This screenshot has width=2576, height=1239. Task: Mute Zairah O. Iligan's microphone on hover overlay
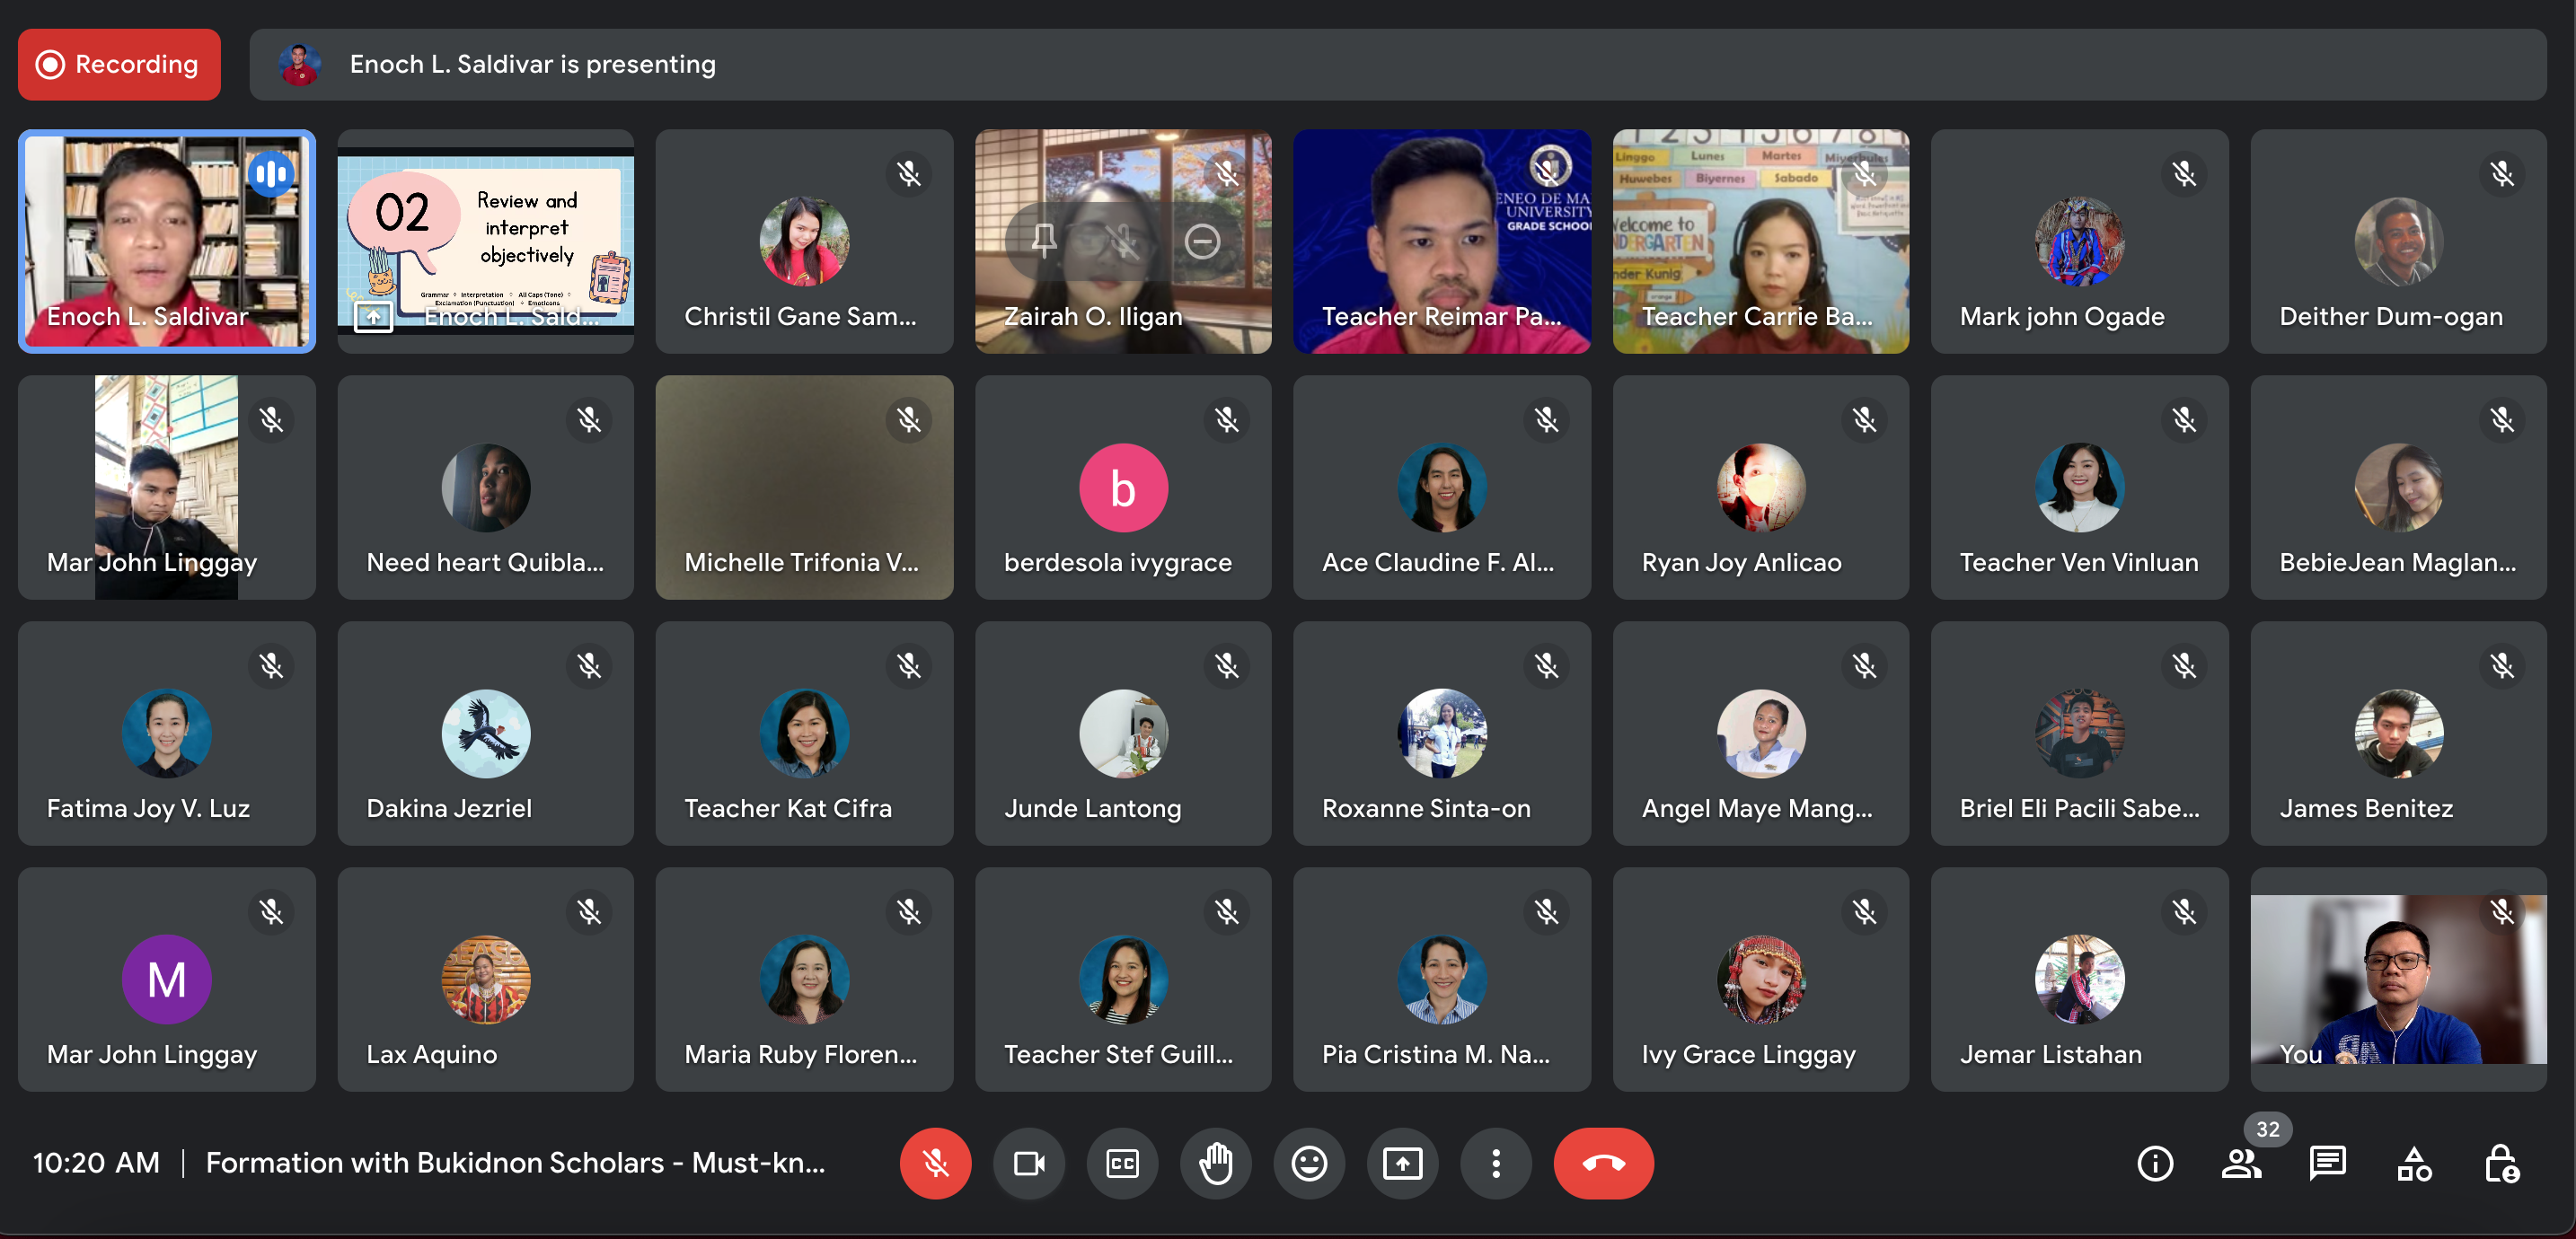[x=1123, y=241]
